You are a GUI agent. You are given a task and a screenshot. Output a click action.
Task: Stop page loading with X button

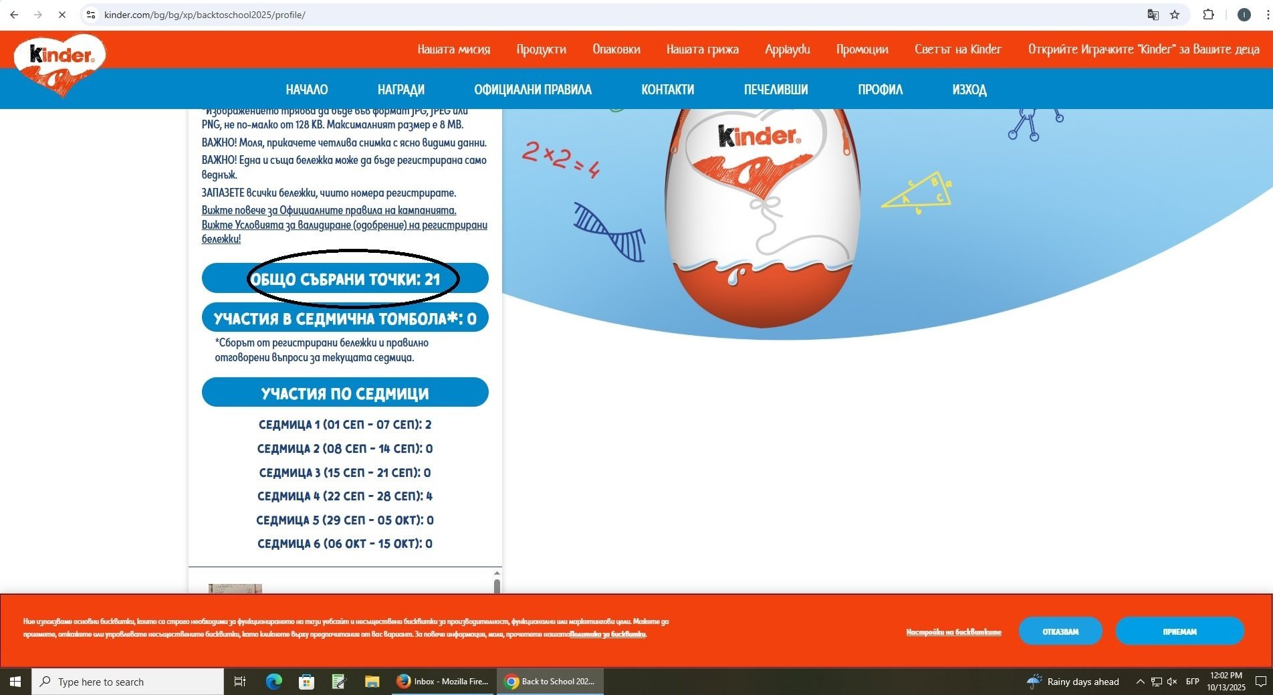[x=62, y=15]
